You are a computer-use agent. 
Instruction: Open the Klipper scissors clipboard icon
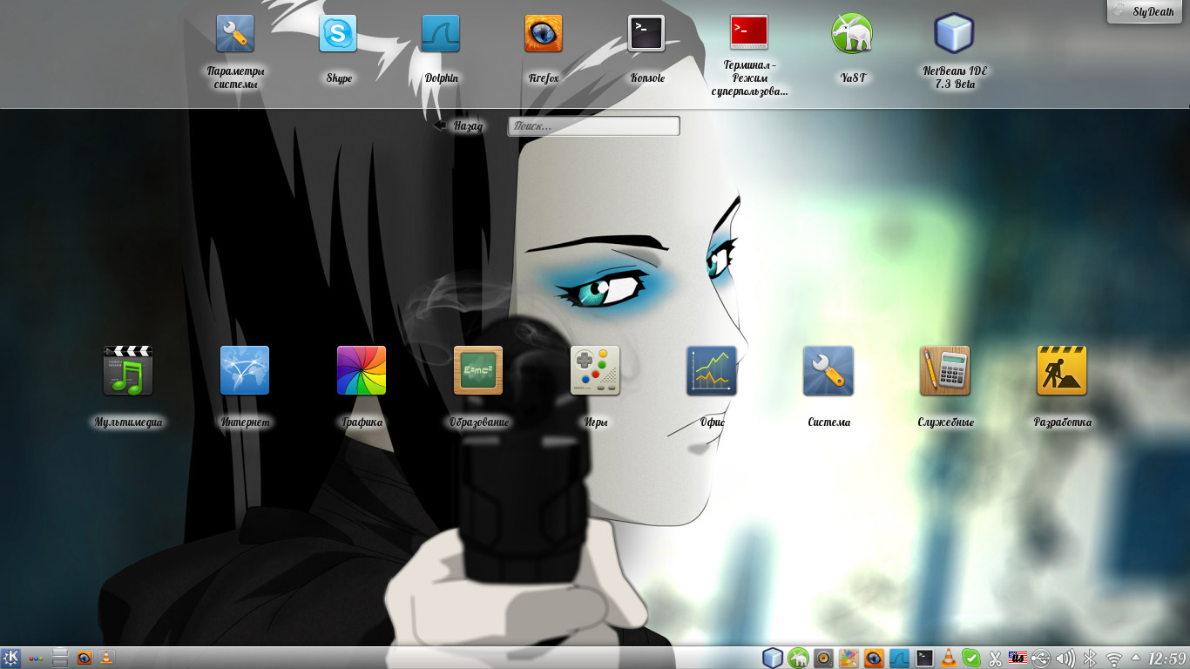click(x=996, y=658)
